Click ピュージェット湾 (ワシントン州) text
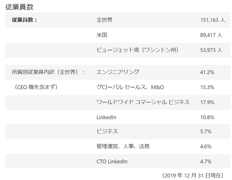The image size is (232, 180). point(137,50)
